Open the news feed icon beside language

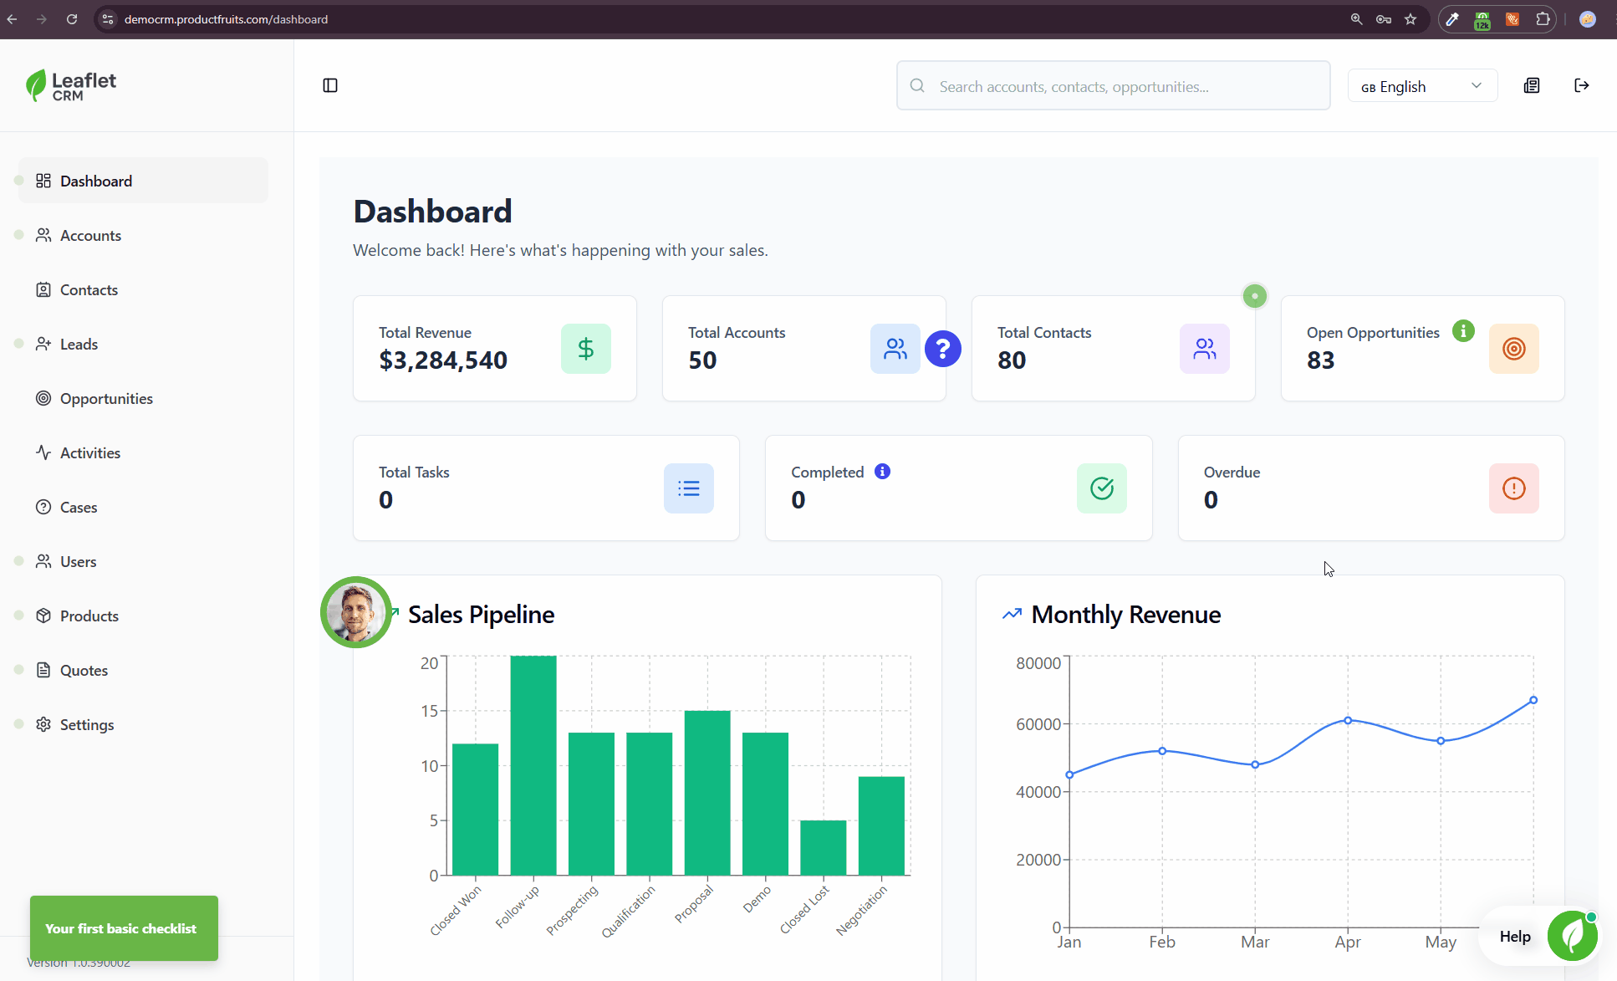pos(1532,85)
